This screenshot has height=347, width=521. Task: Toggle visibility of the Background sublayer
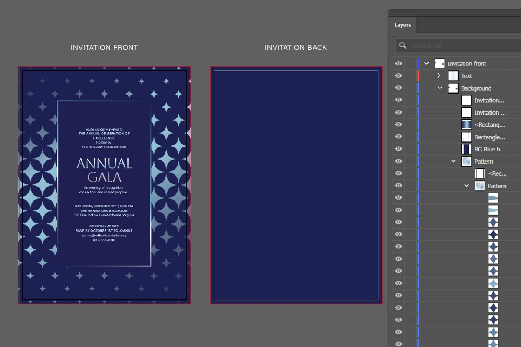(x=398, y=88)
